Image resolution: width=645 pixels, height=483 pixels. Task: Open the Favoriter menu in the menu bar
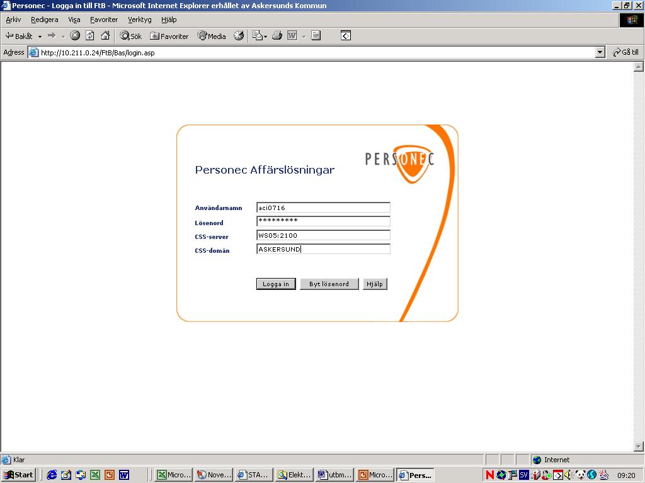tap(104, 19)
